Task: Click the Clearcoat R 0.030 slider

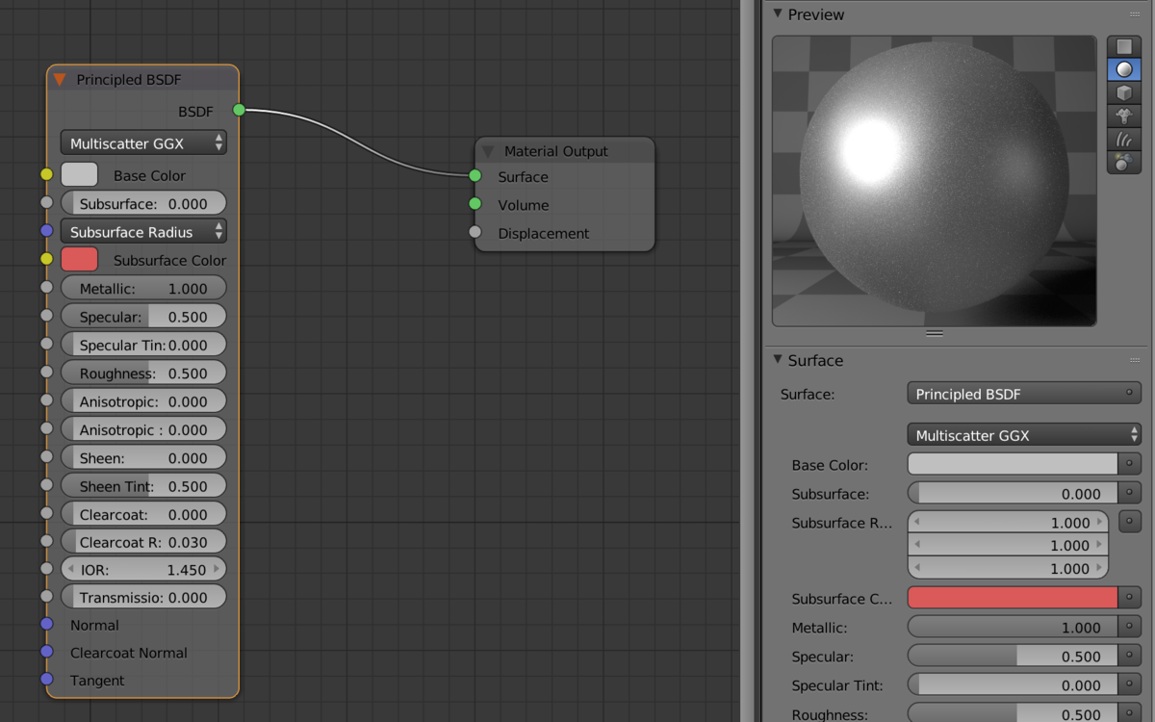Action: pyautogui.click(x=143, y=541)
